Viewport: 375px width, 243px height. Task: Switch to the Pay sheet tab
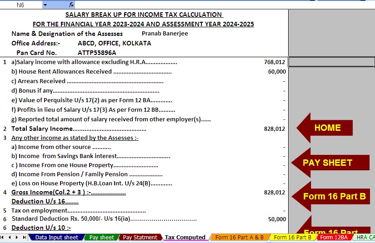click(x=102, y=237)
